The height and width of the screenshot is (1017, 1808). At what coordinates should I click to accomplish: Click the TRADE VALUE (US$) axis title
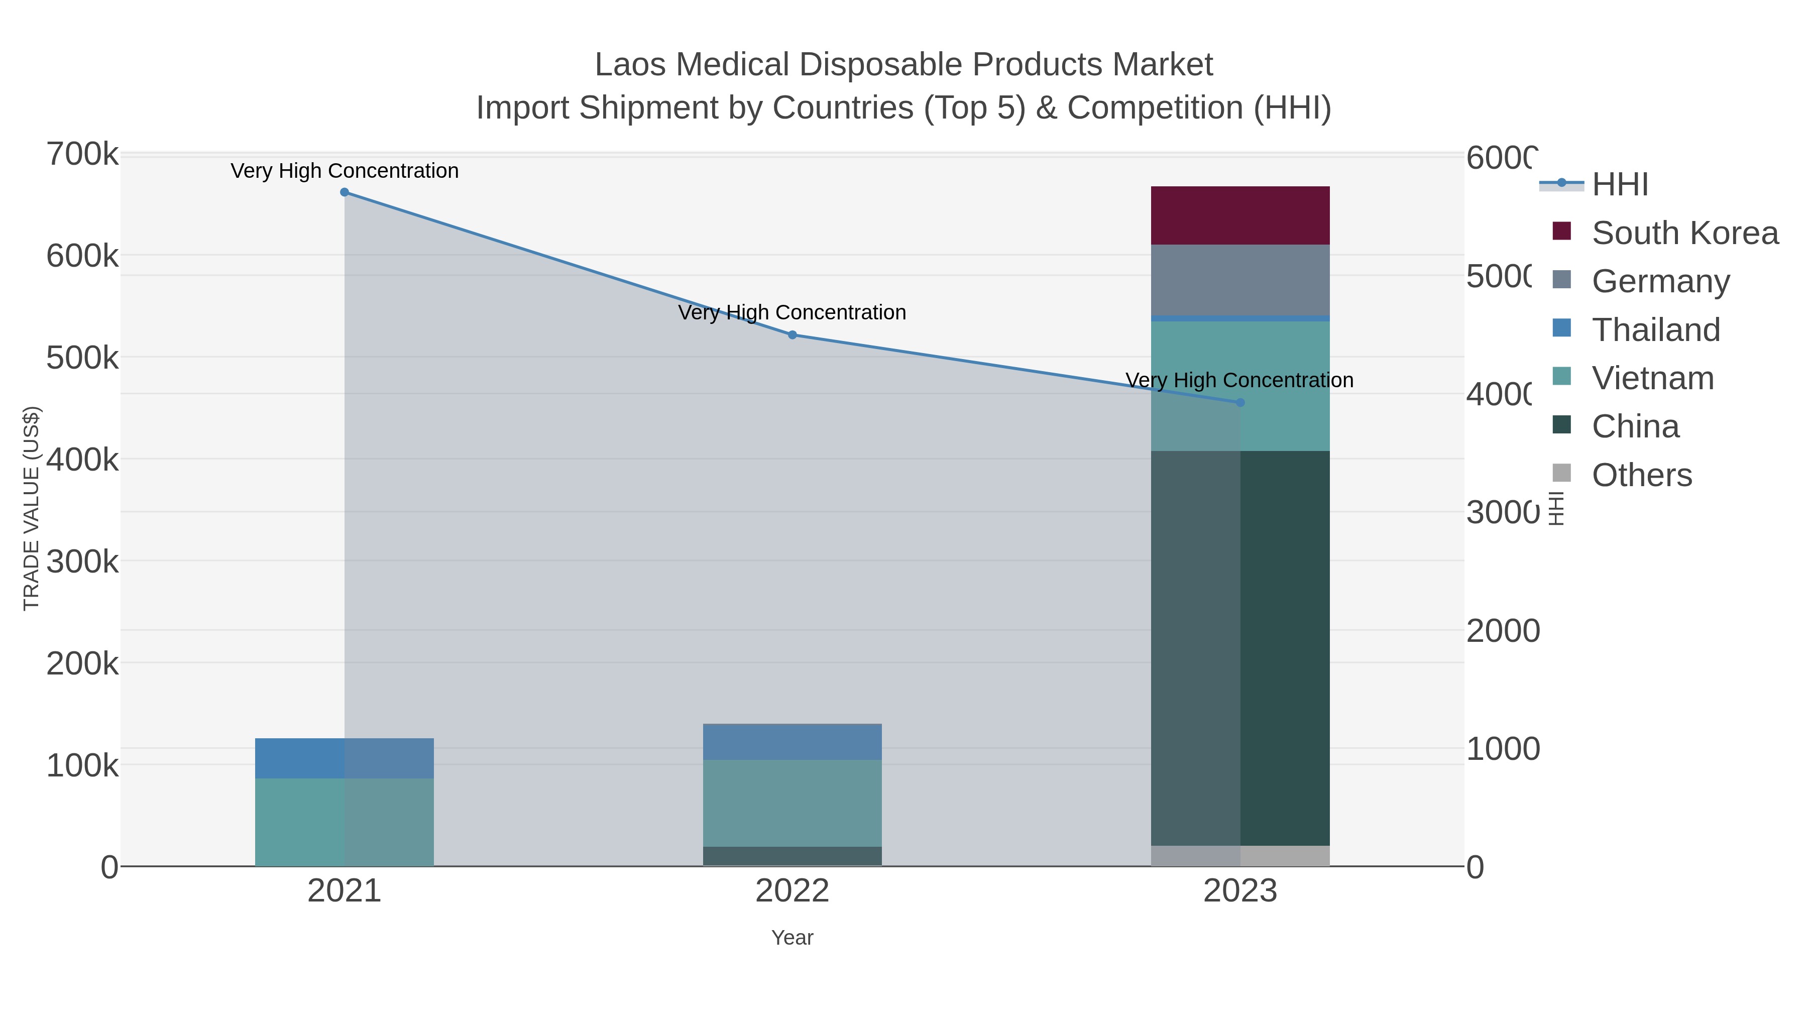pos(32,508)
